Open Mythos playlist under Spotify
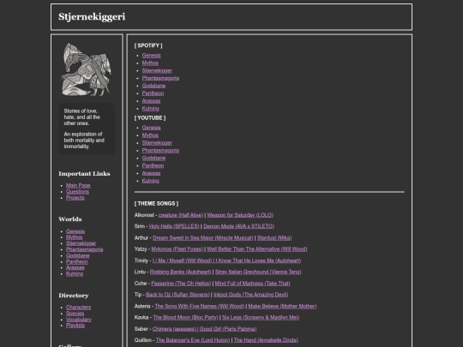Viewport: 463px width, 347px height. coord(150,63)
